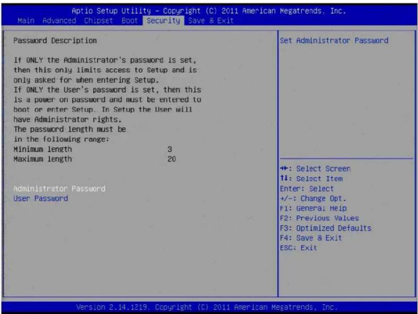Click the Aptio Setup Utility title
Image resolution: width=418 pixels, height=314 pixels.
click(x=209, y=11)
